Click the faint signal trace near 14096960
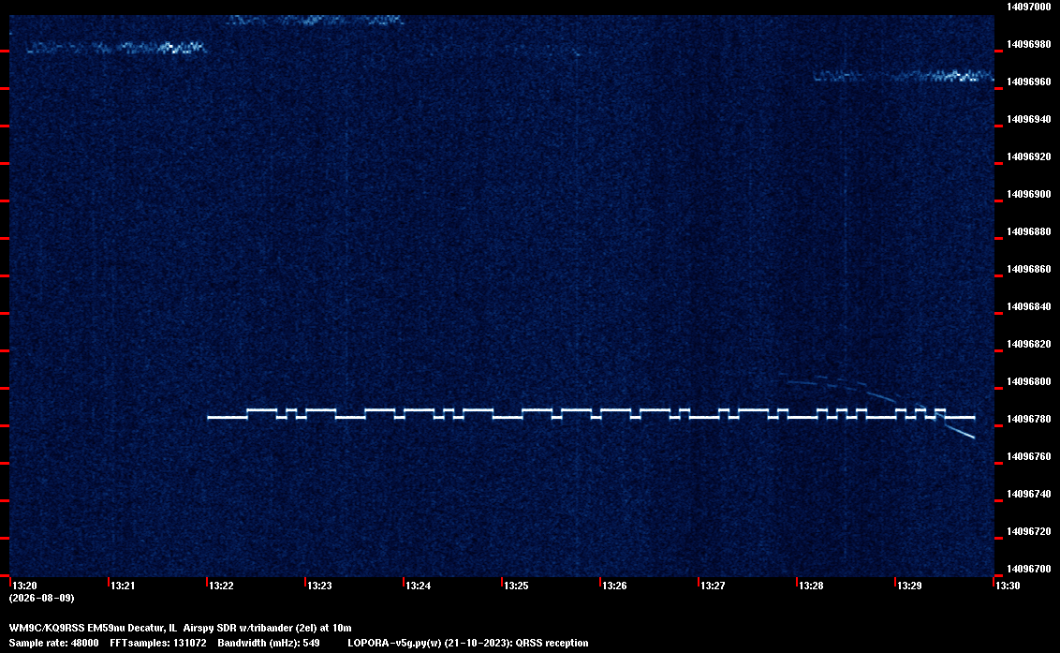 point(904,76)
